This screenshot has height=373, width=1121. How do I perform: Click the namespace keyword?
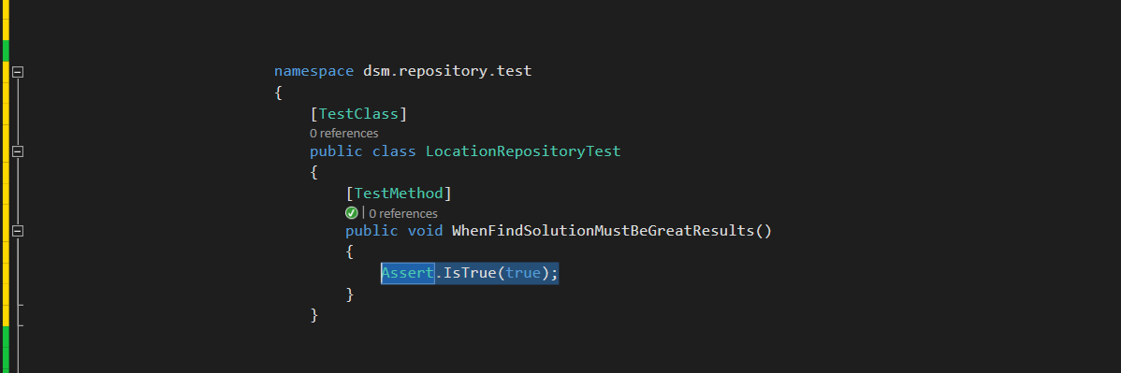tap(313, 71)
